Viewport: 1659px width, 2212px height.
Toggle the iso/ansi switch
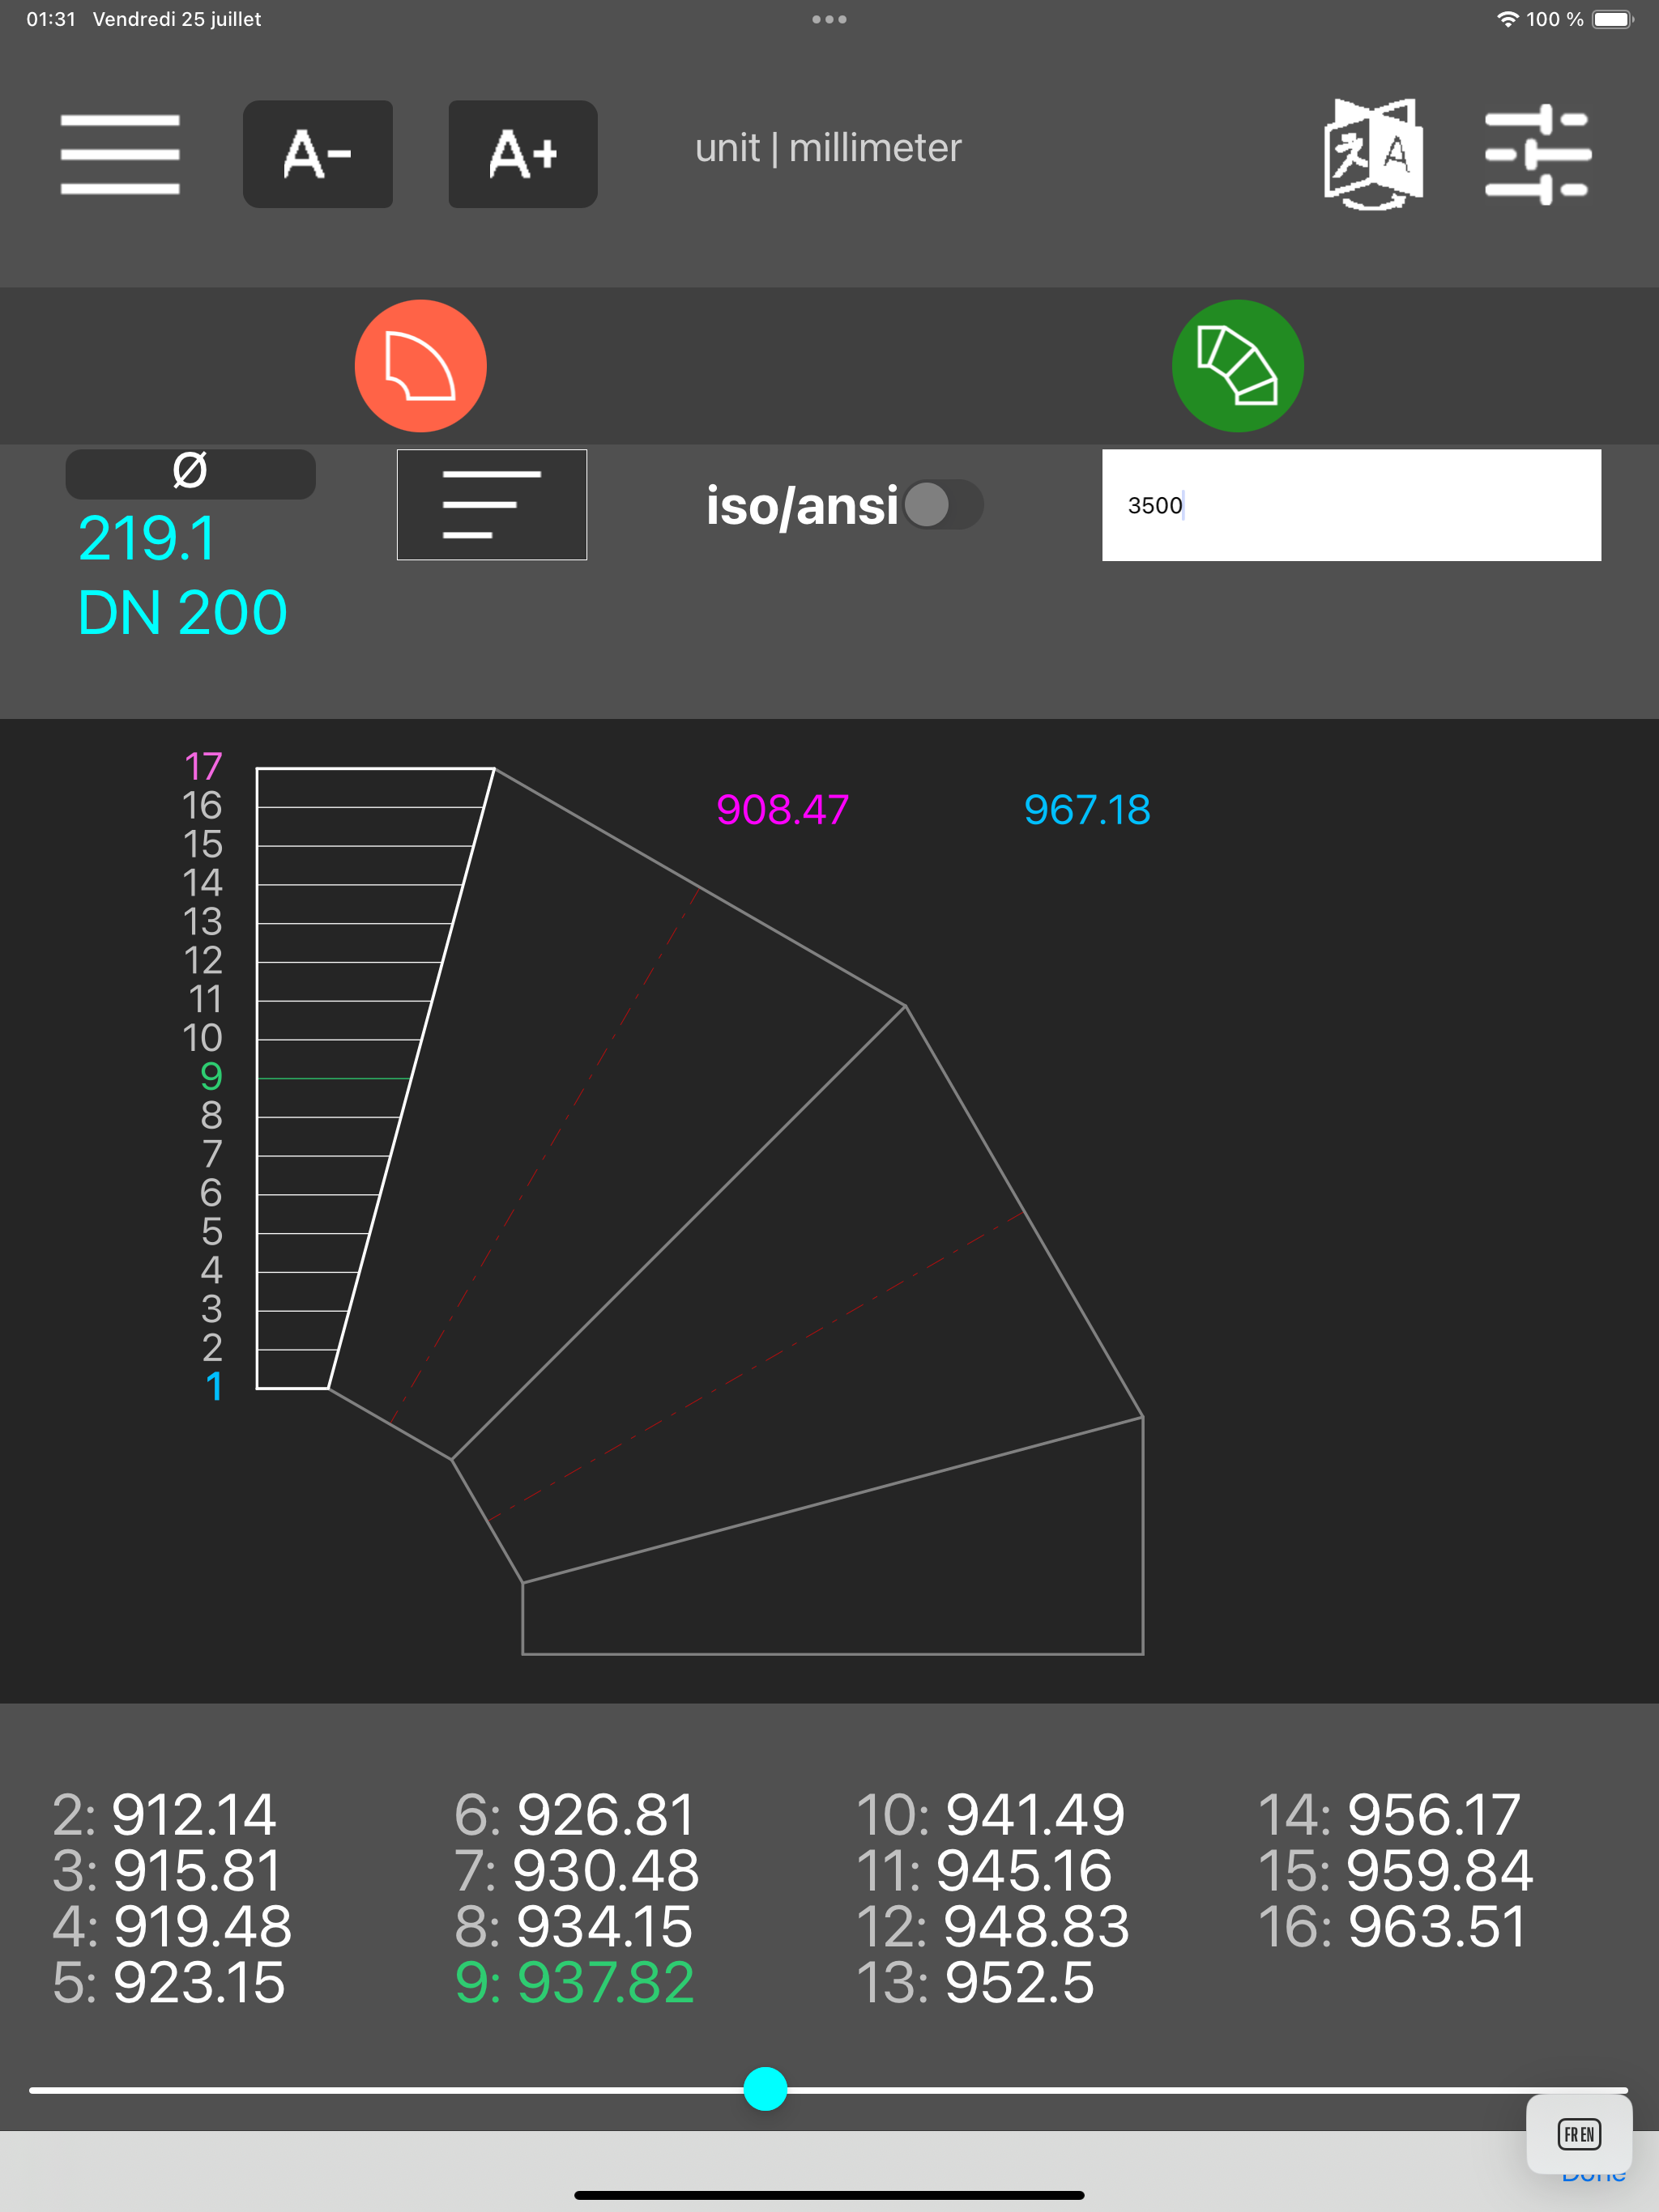pyautogui.click(x=943, y=505)
